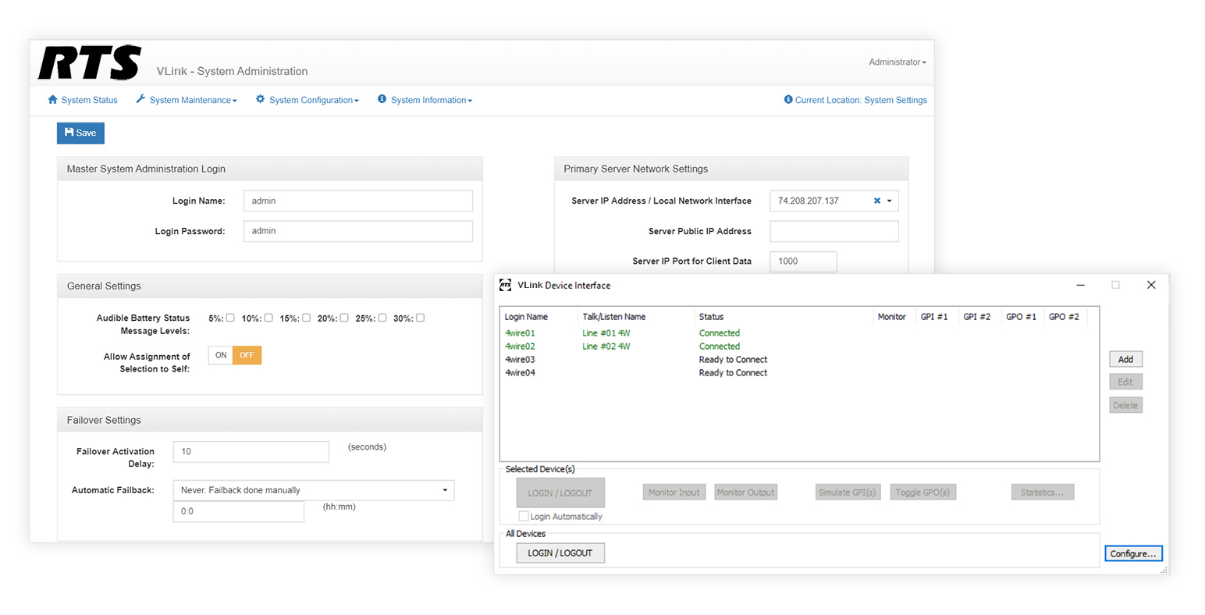The image size is (1205, 615).
Task: Enable the 30% battery status checkbox
Action: (x=420, y=318)
